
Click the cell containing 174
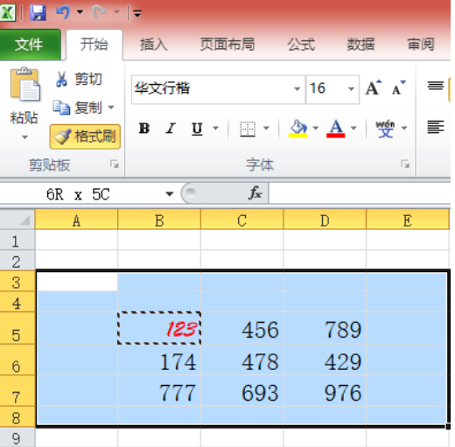[x=159, y=360]
